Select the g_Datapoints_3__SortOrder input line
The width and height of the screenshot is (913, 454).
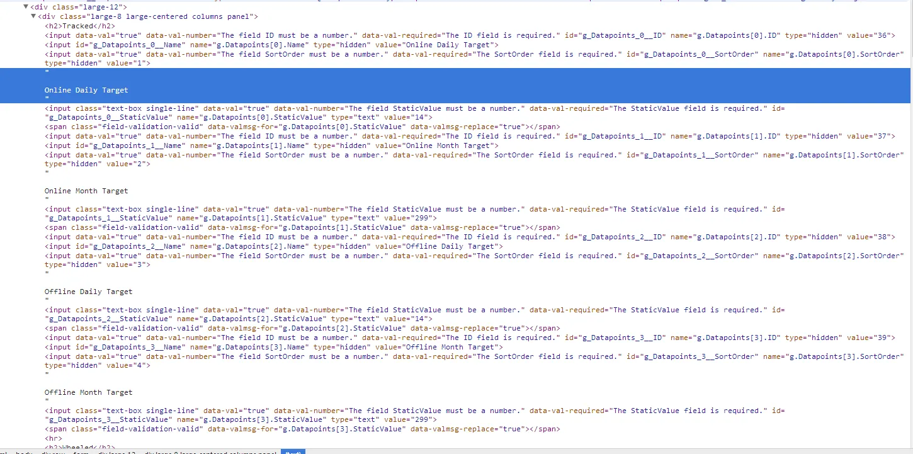coord(474,361)
